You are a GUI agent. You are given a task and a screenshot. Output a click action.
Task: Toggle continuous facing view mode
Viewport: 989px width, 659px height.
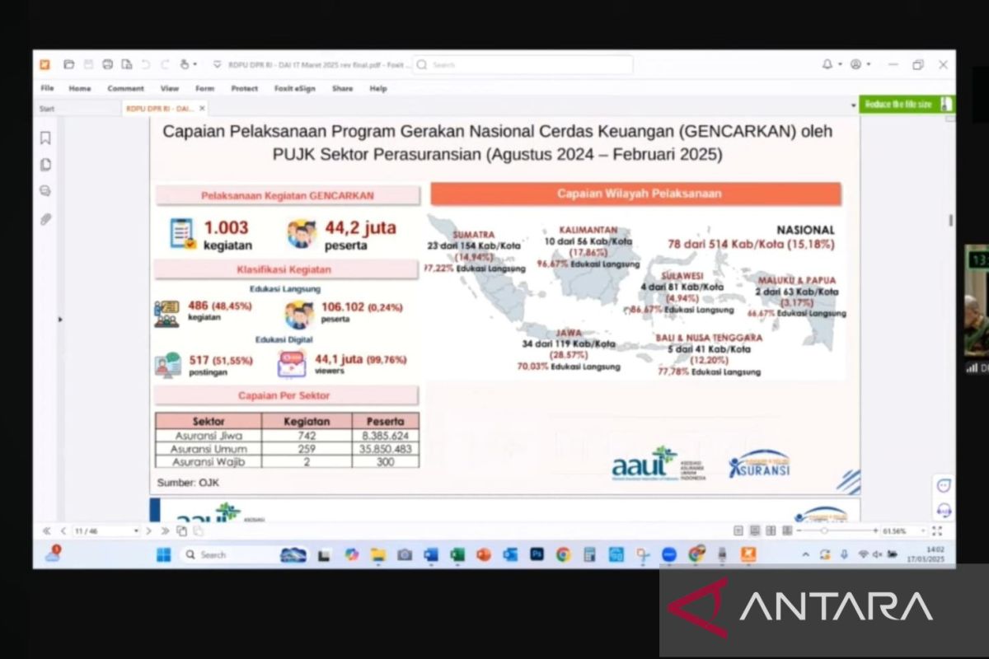pos(785,531)
